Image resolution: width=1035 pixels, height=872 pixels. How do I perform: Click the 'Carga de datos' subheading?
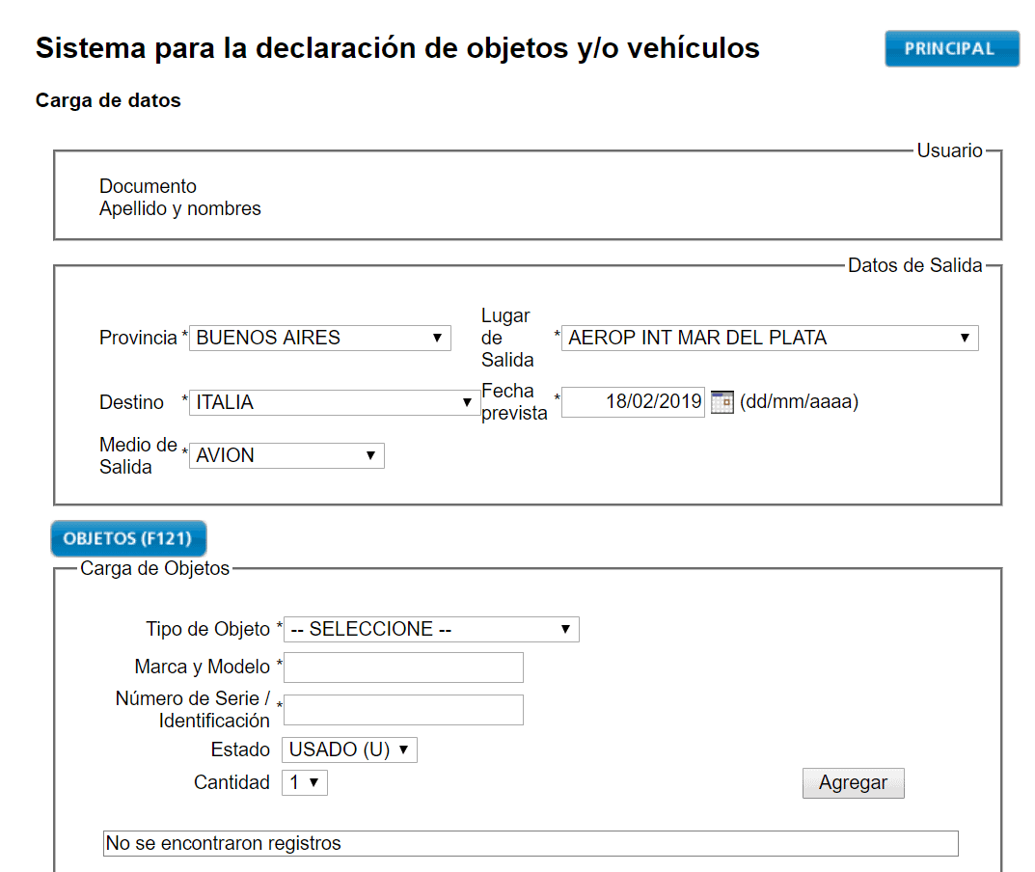coord(108,100)
